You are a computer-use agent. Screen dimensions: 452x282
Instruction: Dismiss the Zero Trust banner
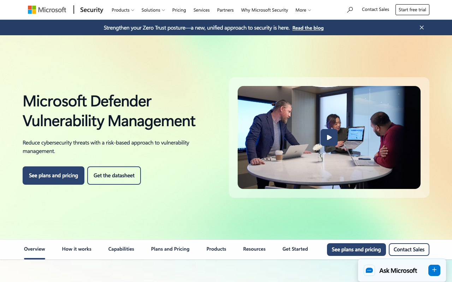(x=422, y=27)
